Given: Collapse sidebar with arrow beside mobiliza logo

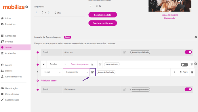Looking at the screenshot, I should click(x=27, y=7).
